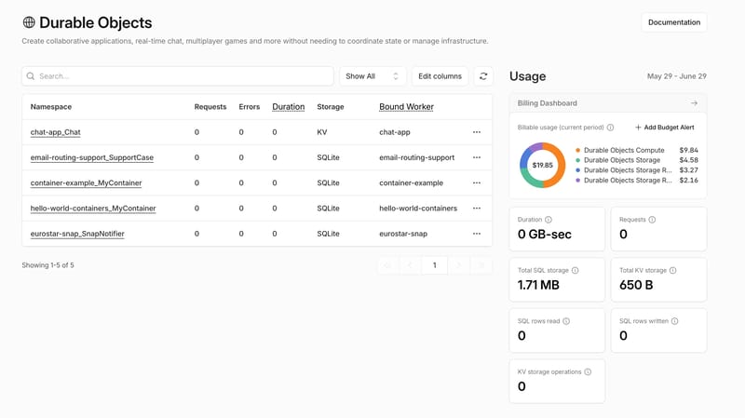Click the container-example bound worker cell
The image size is (745, 418).
pyautogui.click(x=411, y=182)
